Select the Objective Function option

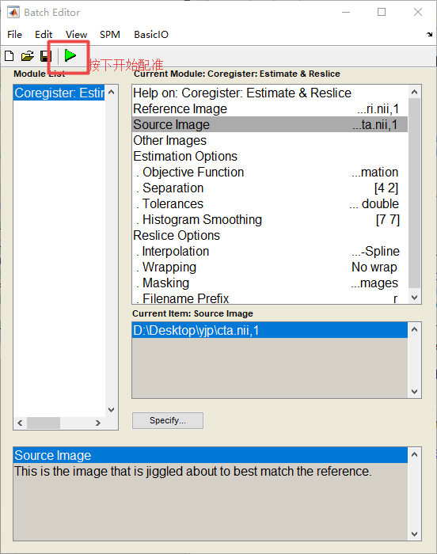pyautogui.click(x=270, y=172)
